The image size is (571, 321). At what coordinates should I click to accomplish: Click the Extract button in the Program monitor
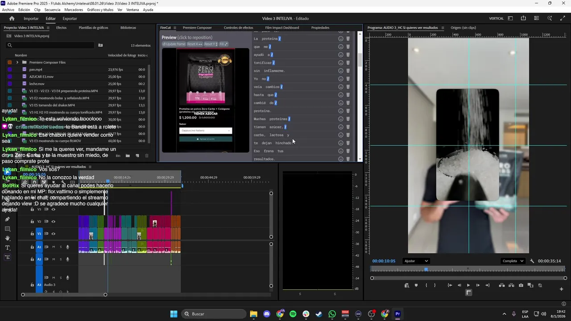pos(512,285)
